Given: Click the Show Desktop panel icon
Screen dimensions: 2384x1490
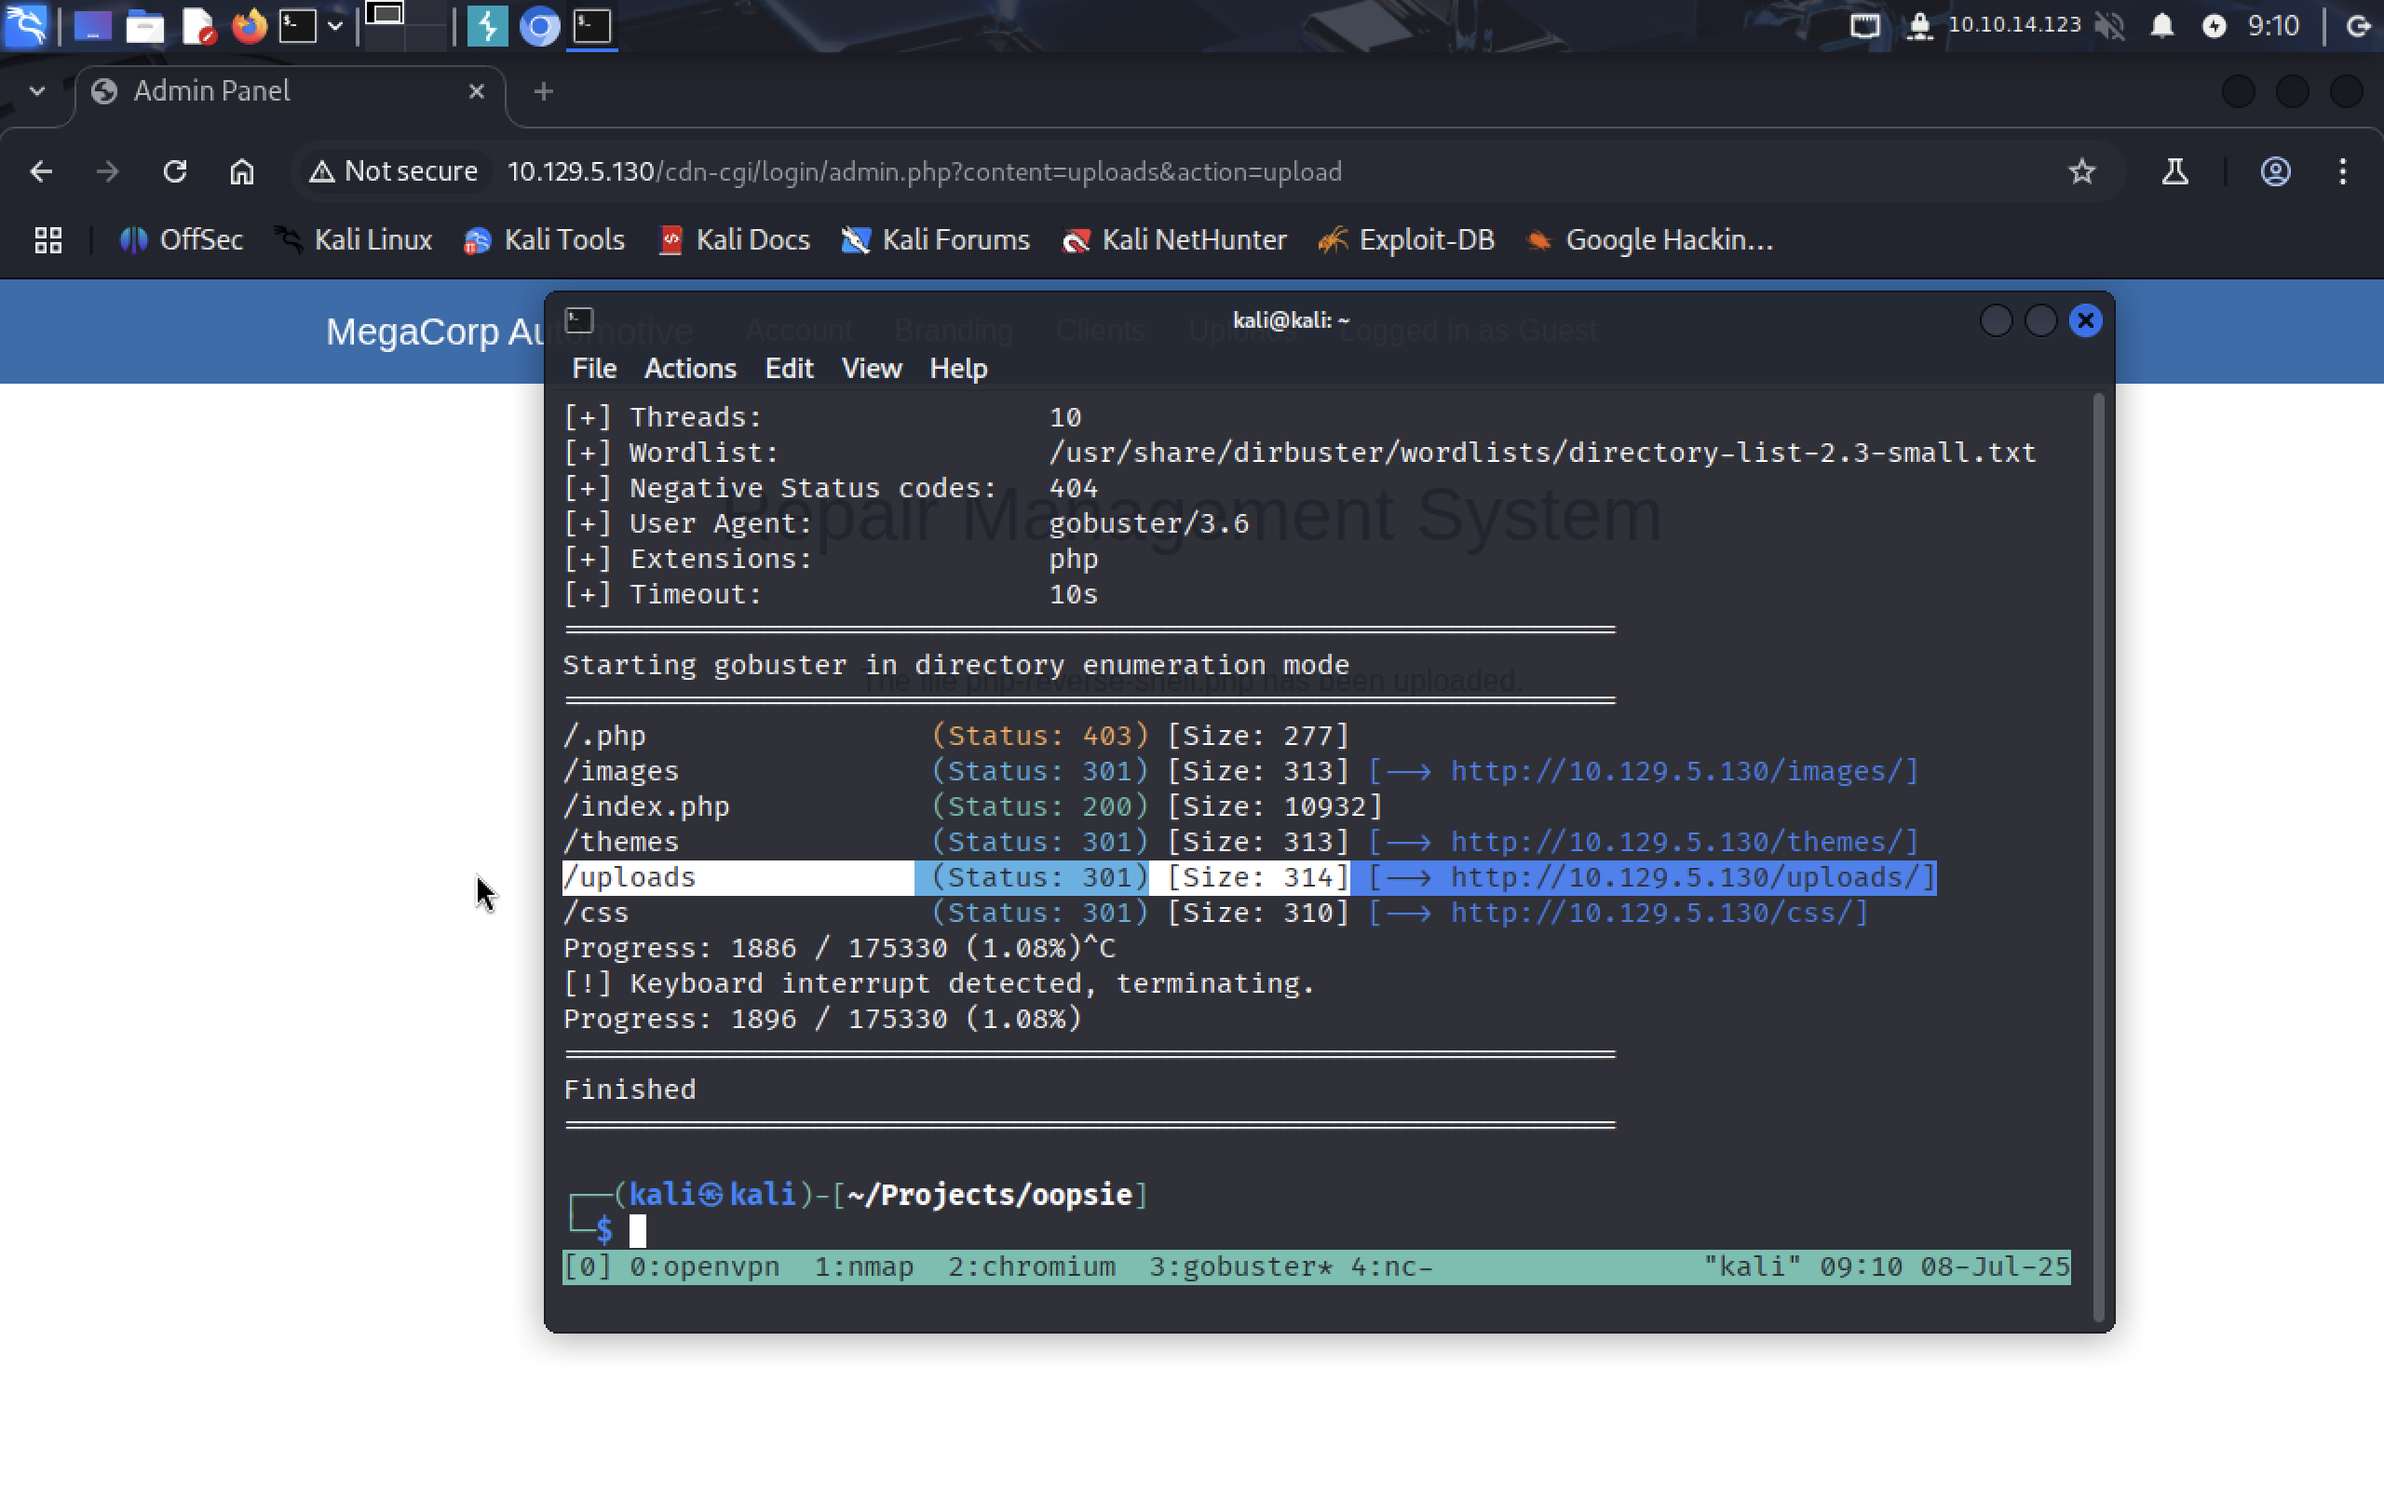Looking at the screenshot, I should click(x=92, y=27).
